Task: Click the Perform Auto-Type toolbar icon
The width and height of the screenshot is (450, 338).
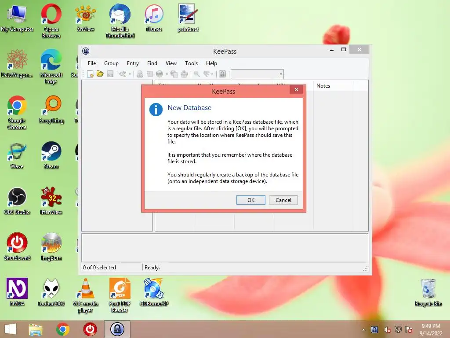Action: coord(184,74)
